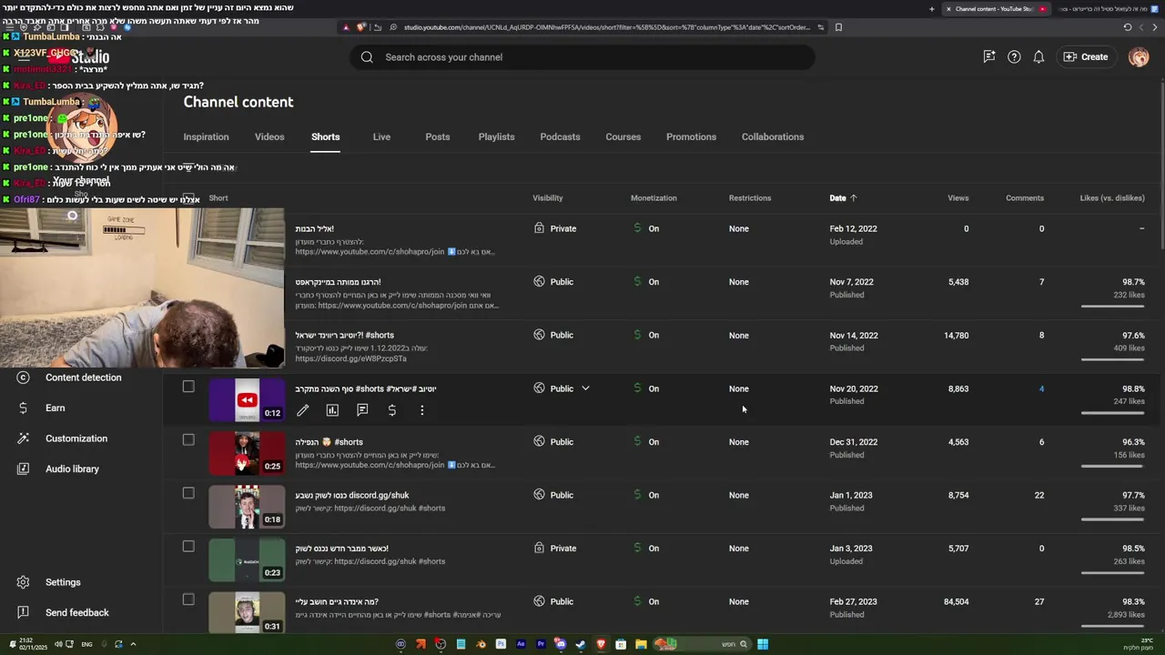Open Settings in the sidebar
The width and height of the screenshot is (1165, 655).
[x=63, y=582]
